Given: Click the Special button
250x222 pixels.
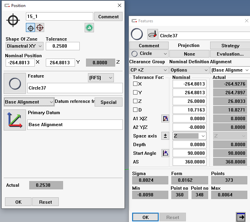Looking at the screenshot, I should [x=109, y=102].
